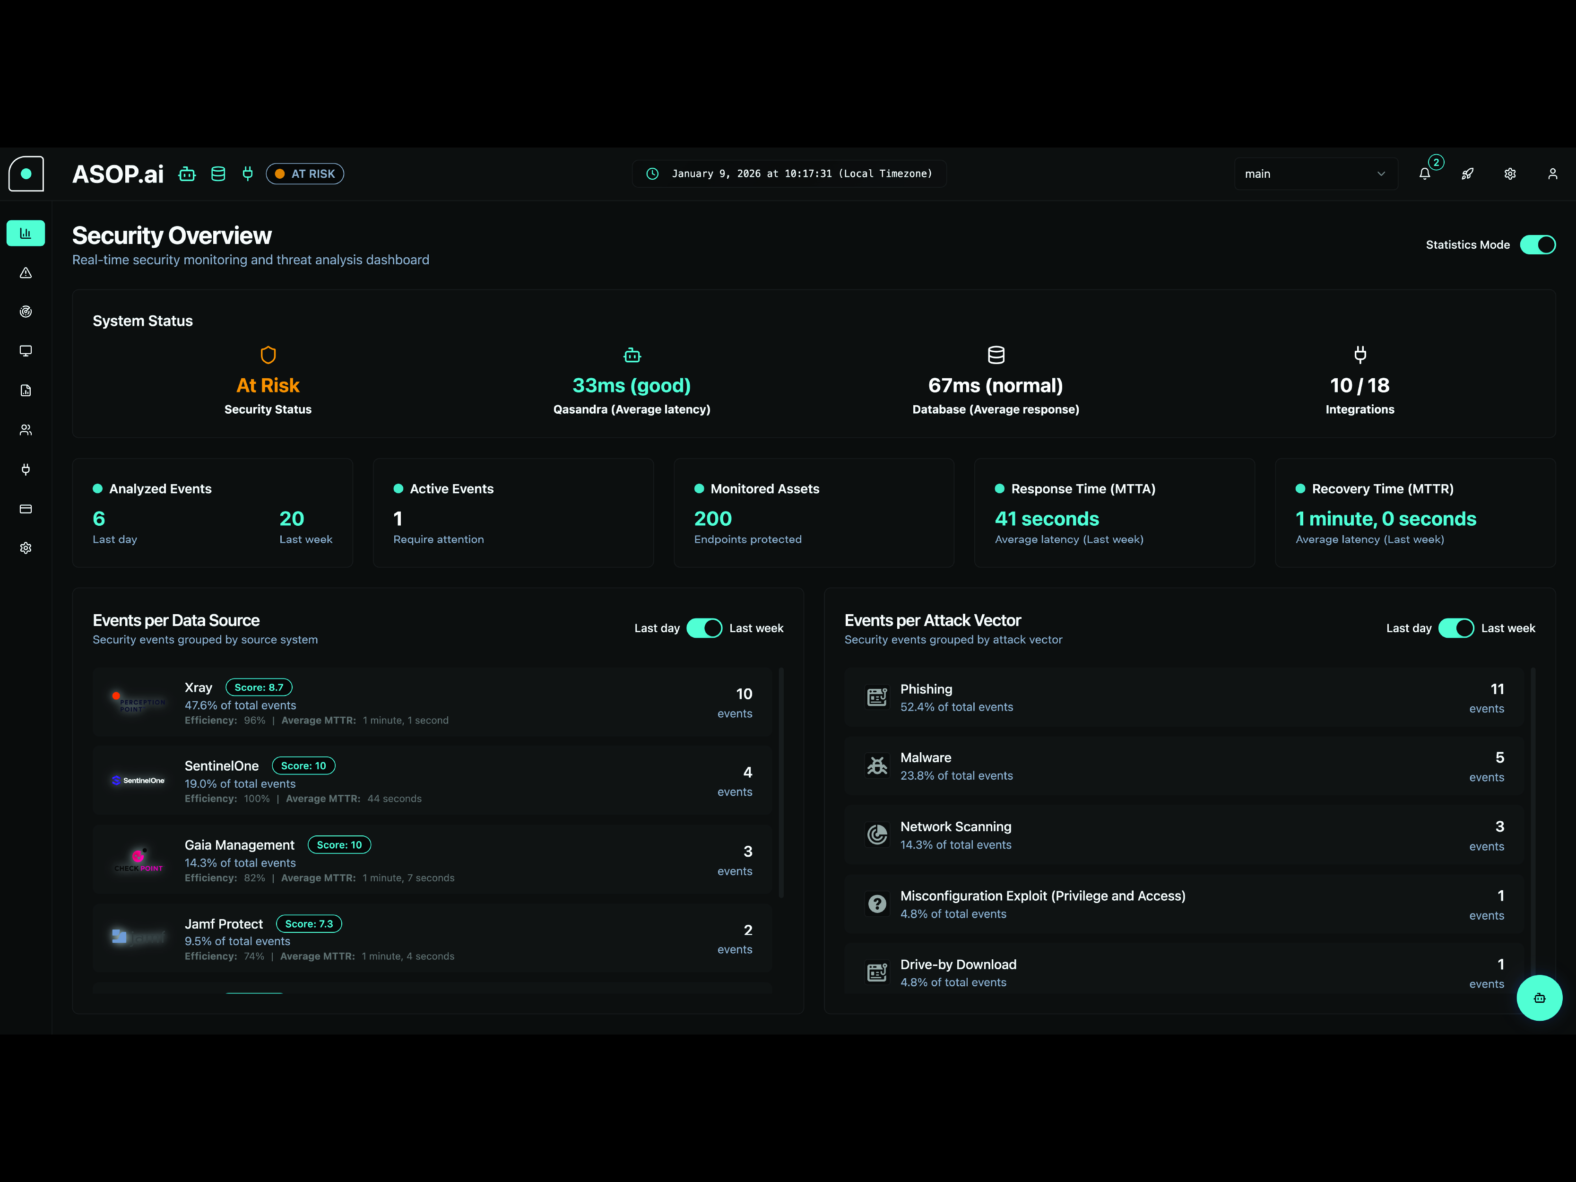Open the SentinelOne data source entry
The width and height of the screenshot is (1576, 1182).
pyautogui.click(x=432, y=781)
